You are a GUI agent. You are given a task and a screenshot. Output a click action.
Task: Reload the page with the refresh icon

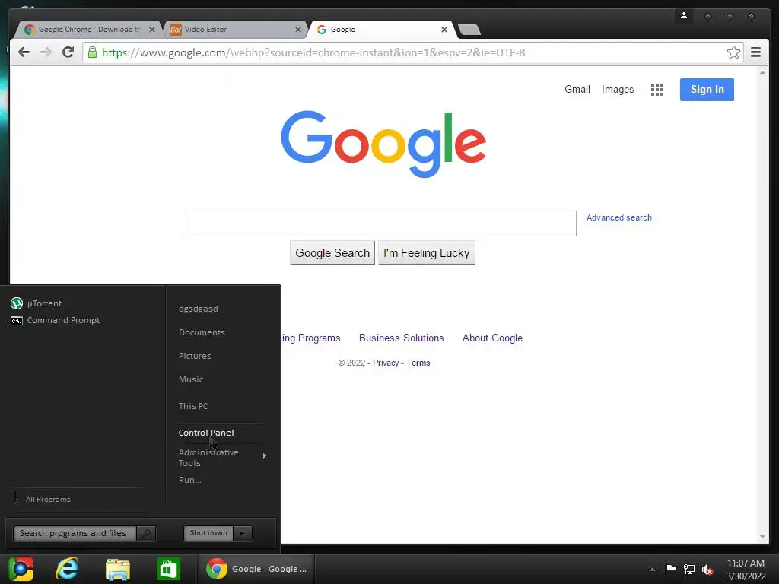(x=68, y=52)
